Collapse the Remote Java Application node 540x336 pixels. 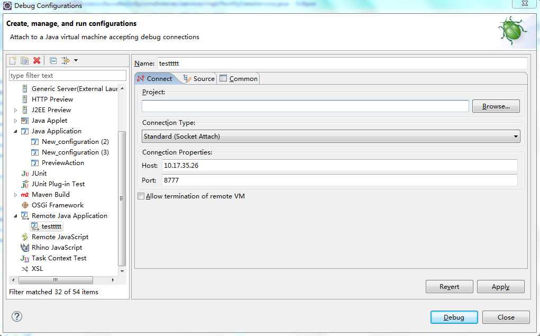pos(15,216)
